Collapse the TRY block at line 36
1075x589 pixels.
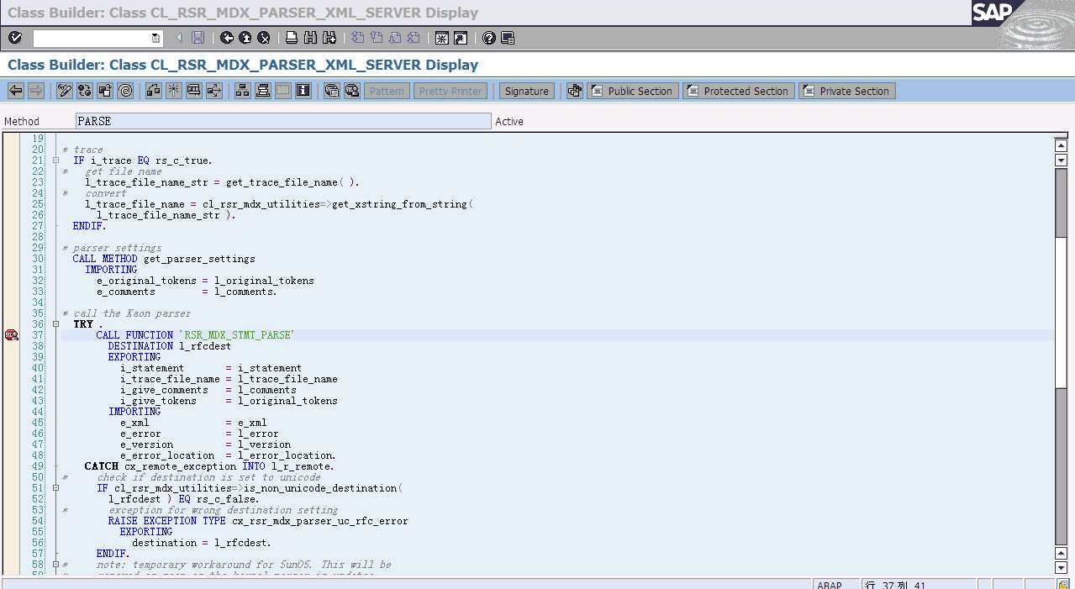click(x=55, y=324)
